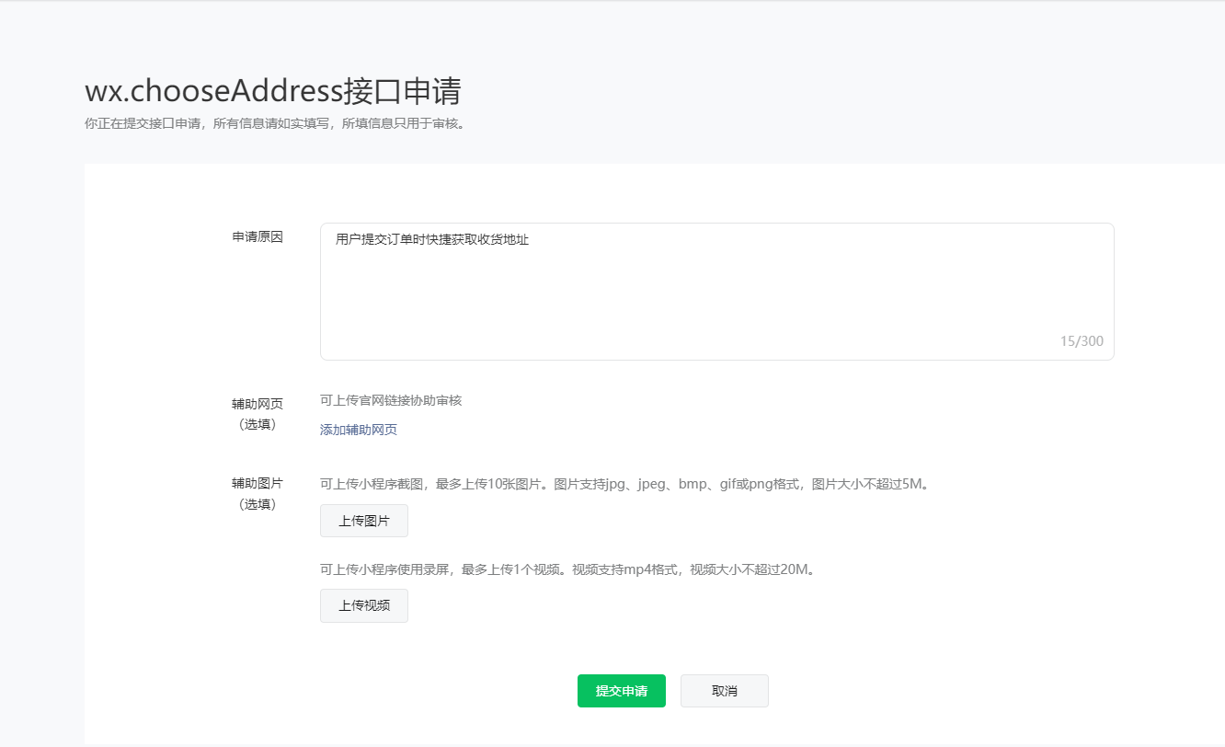Click the 15/300 character counter

pyautogui.click(x=1082, y=341)
